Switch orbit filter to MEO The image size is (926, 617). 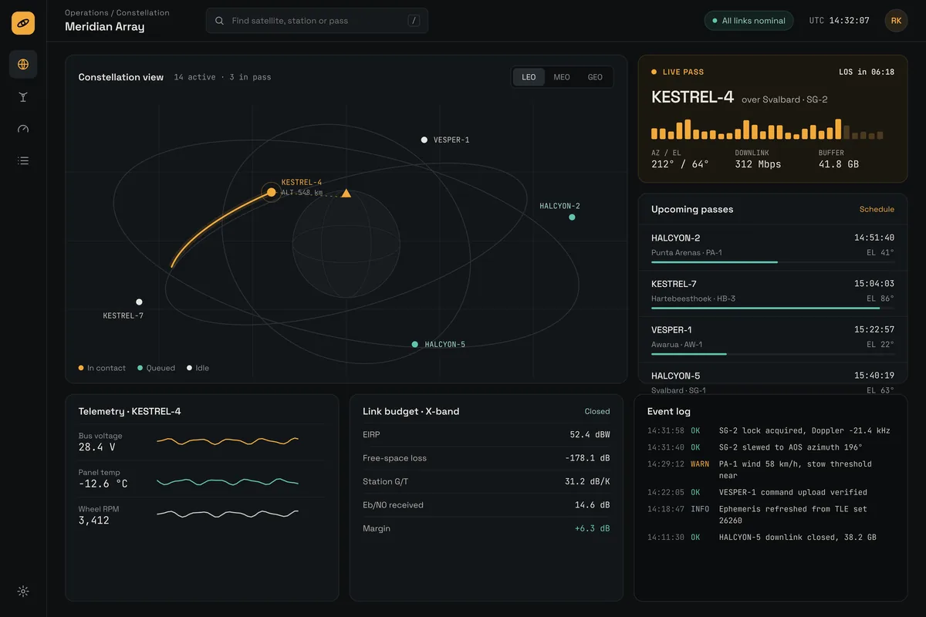(562, 77)
